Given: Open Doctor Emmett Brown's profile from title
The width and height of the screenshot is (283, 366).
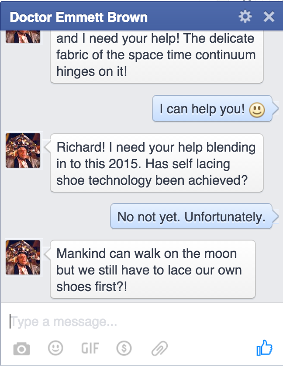Looking at the screenshot, I should (x=79, y=17).
